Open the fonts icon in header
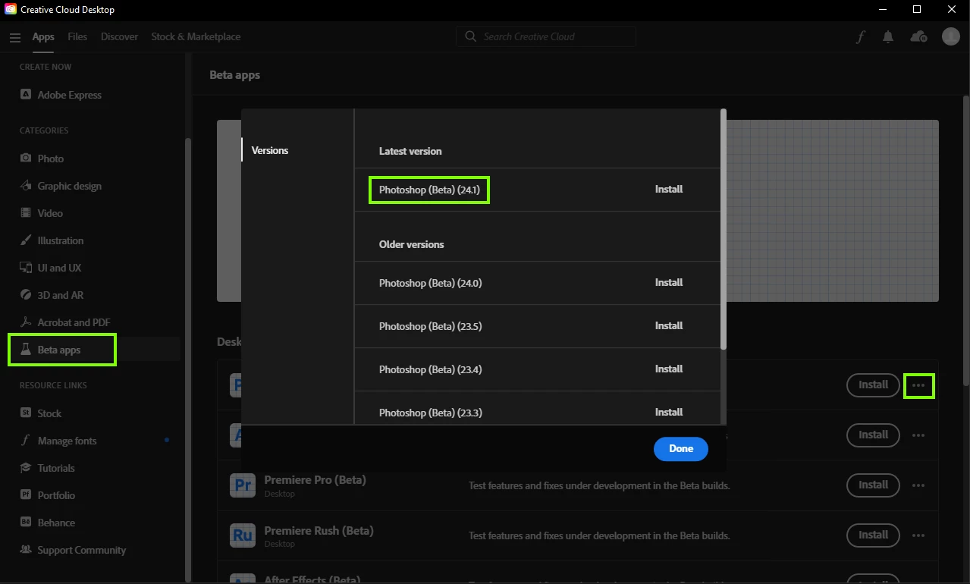Image resolution: width=970 pixels, height=584 pixels. (x=860, y=36)
